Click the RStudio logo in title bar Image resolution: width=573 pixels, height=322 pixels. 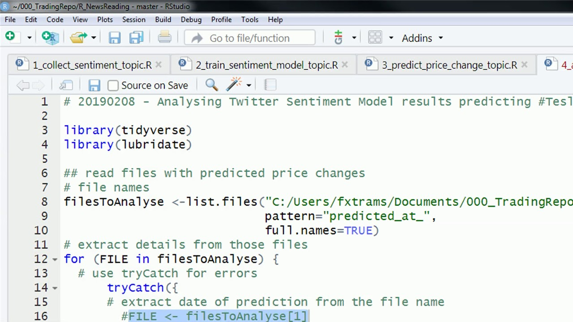[x=5, y=6]
